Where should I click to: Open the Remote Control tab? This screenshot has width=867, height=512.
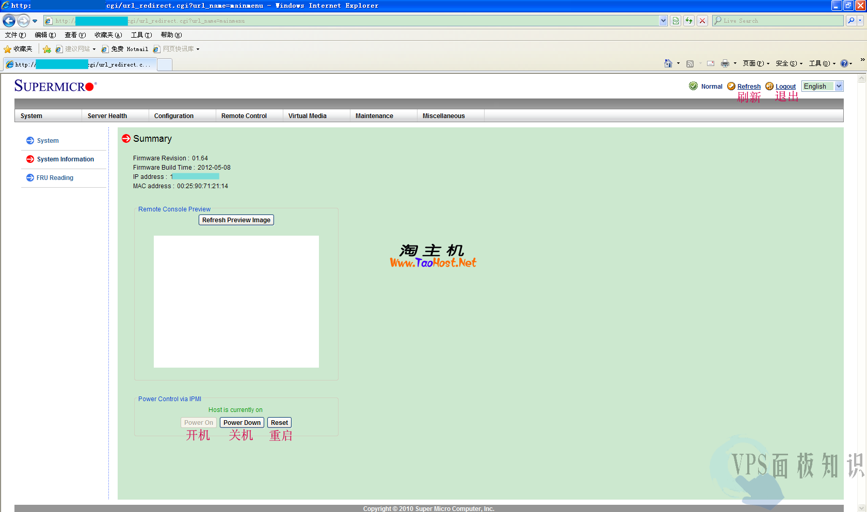pyautogui.click(x=249, y=115)
